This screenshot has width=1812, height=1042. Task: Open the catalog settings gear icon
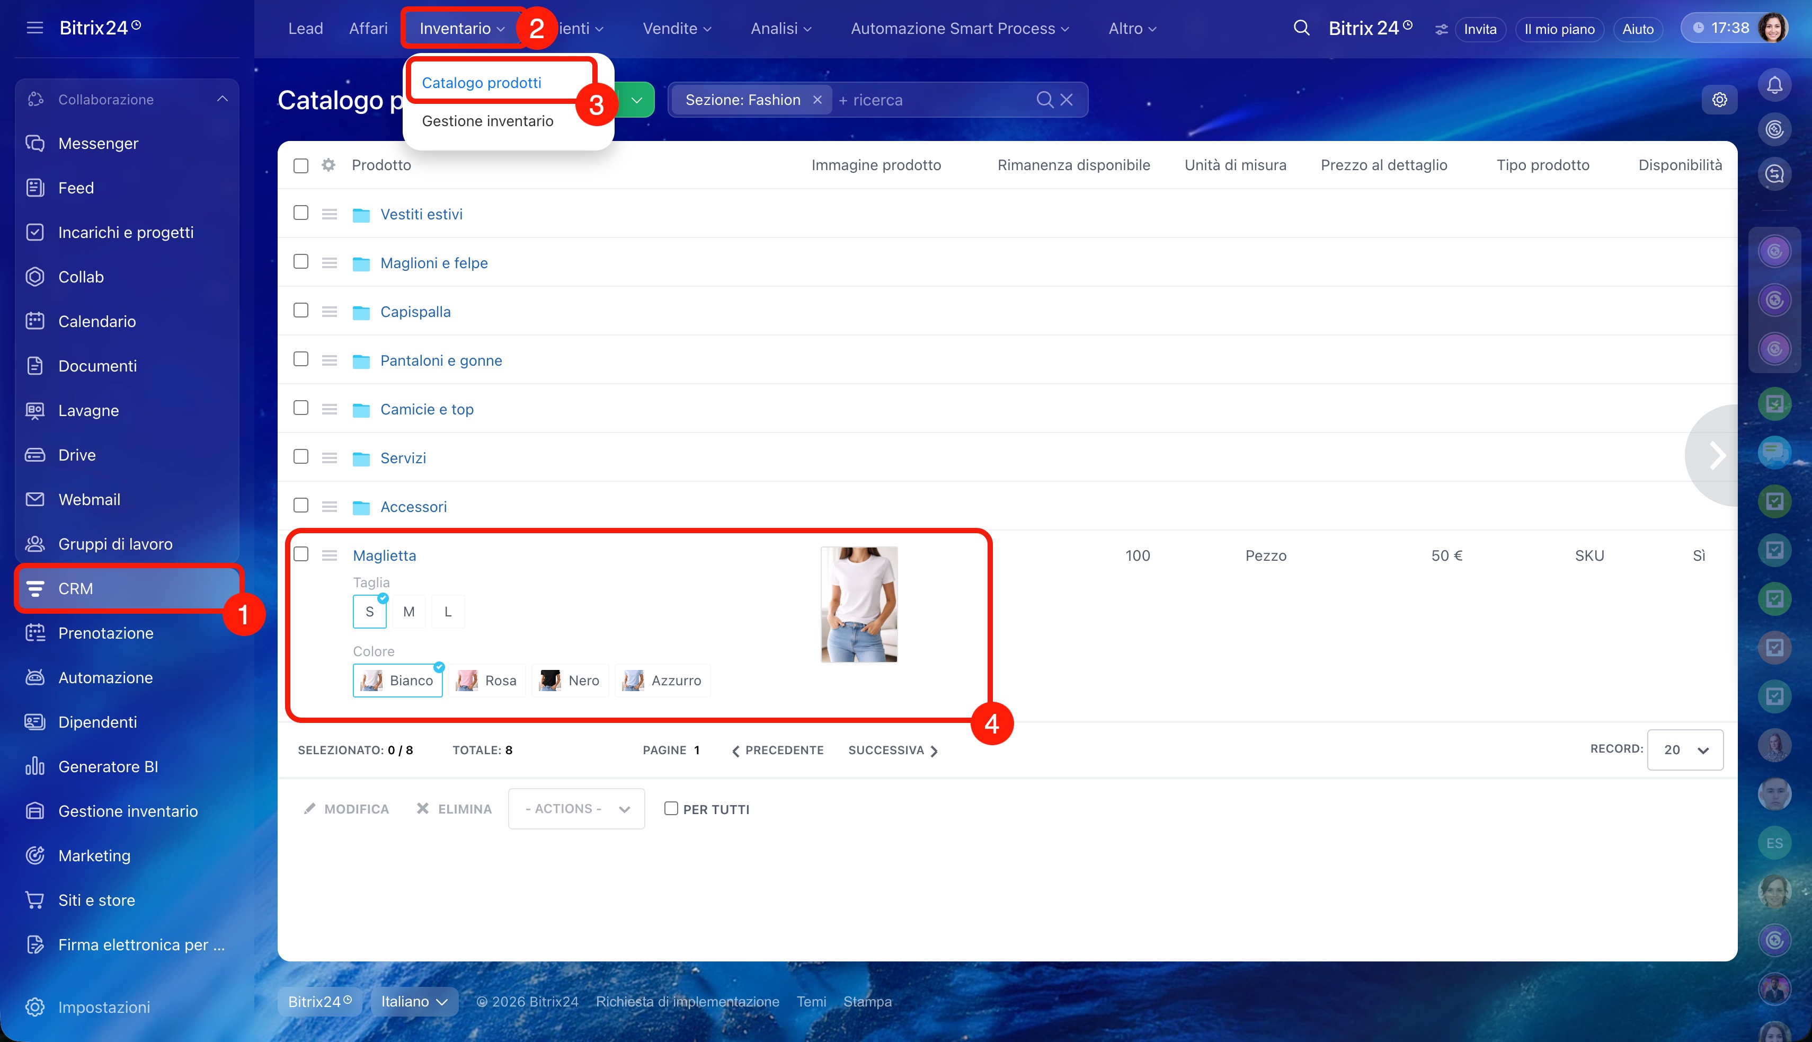tap(1719, 100)
